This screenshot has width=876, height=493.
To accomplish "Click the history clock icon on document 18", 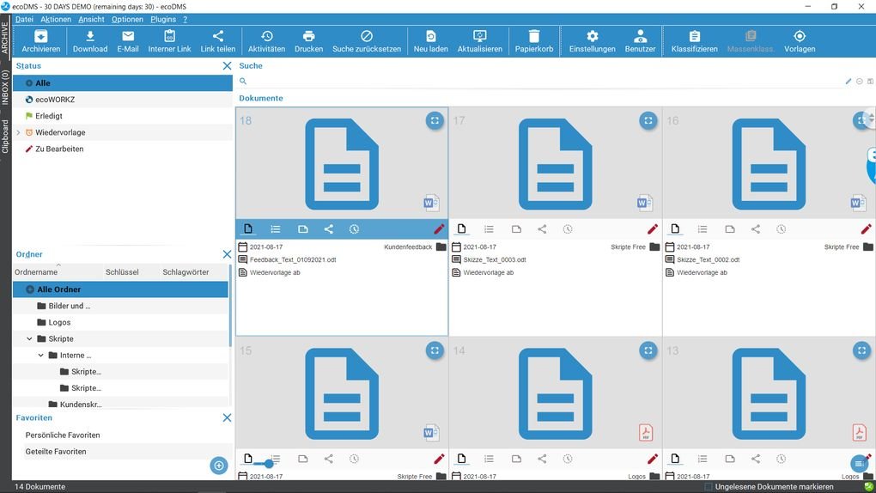I will [354, 229].
